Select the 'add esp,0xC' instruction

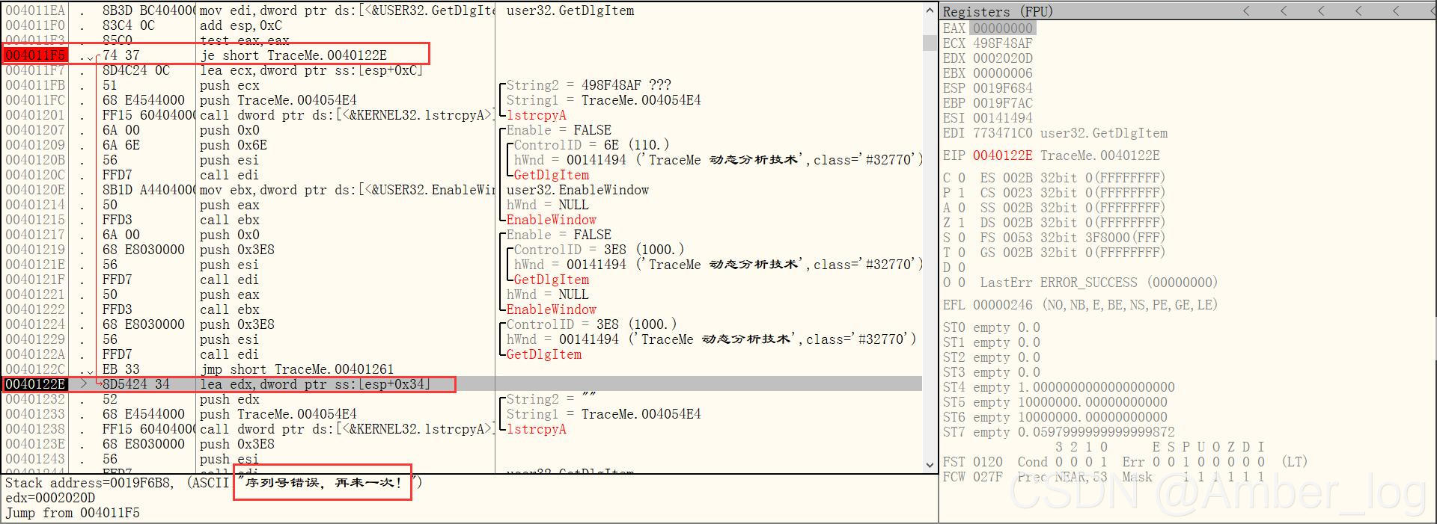pos(241,25)
